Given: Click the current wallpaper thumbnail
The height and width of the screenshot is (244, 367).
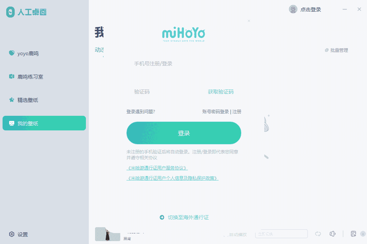Looking at the screenshot, I should (x=107, y=234).
